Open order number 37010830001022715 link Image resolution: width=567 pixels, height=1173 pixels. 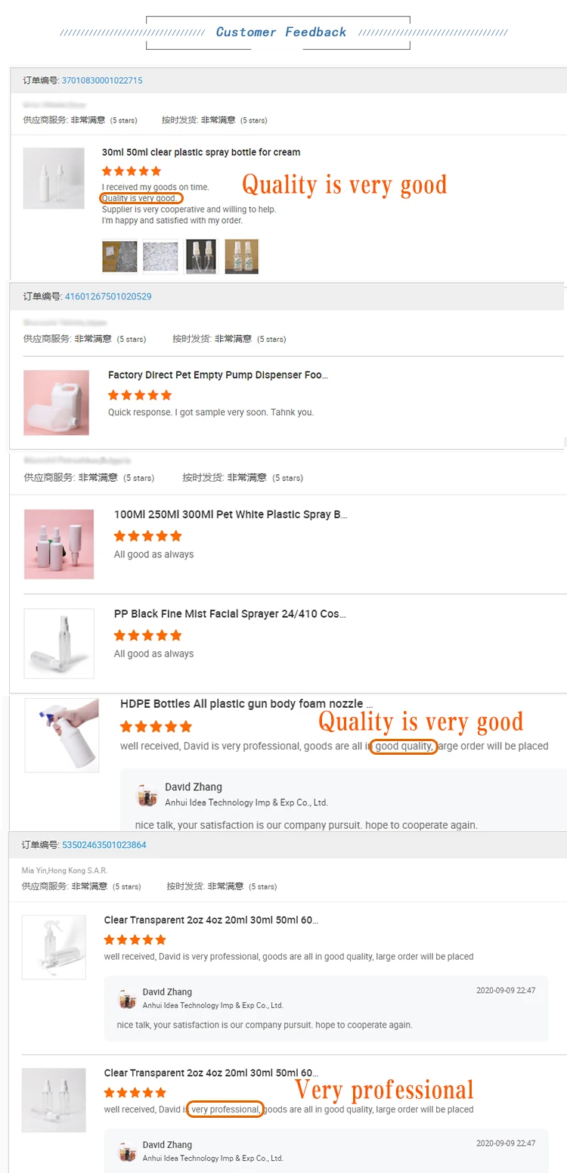pos(102,80)
